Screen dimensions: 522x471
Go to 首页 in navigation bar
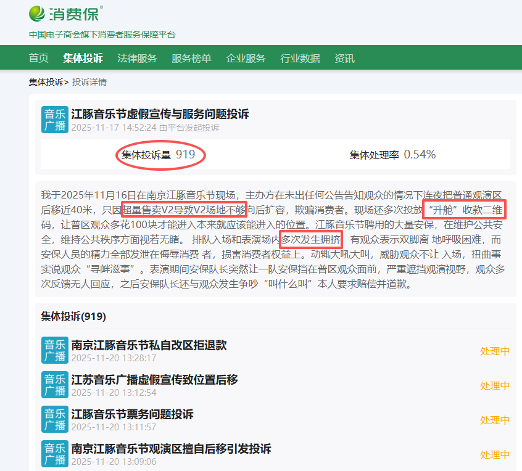click(38, 59)
